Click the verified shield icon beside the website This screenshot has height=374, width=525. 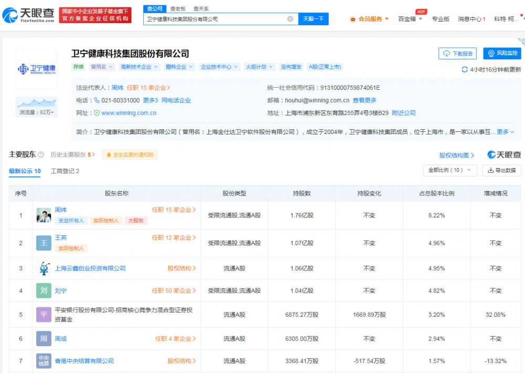click(97, 113)
